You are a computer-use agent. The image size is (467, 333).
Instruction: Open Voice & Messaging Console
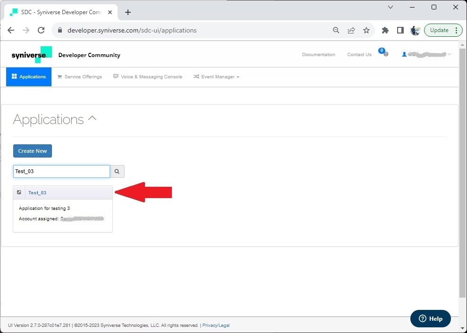[147, 76]
